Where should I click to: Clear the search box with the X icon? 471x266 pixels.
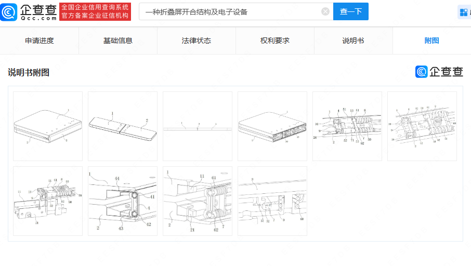[x=325, y=12]
